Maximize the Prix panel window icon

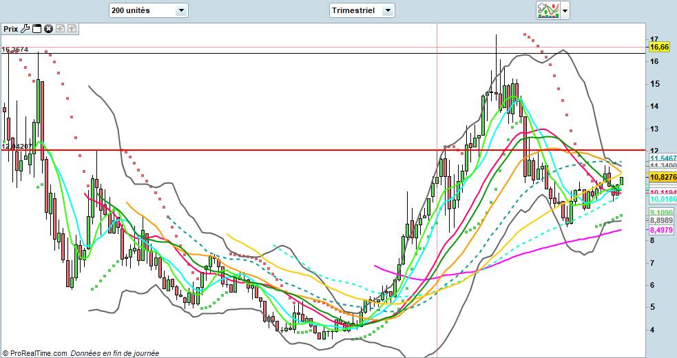[x=37, y=29]
